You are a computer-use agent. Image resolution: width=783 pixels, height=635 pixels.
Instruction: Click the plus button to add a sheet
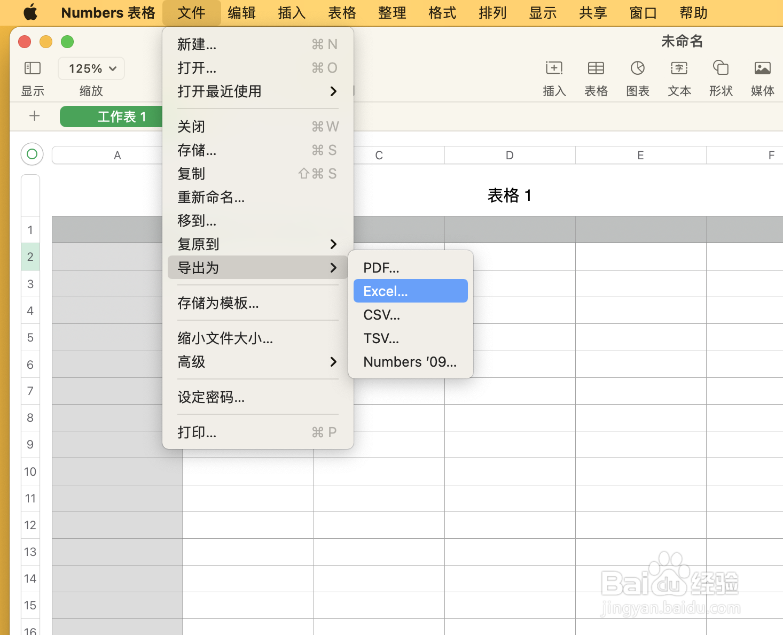pyautogui.click(x=34, y=116)
